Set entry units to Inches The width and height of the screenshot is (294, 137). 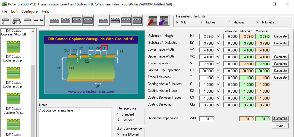[x=208, y=22]
